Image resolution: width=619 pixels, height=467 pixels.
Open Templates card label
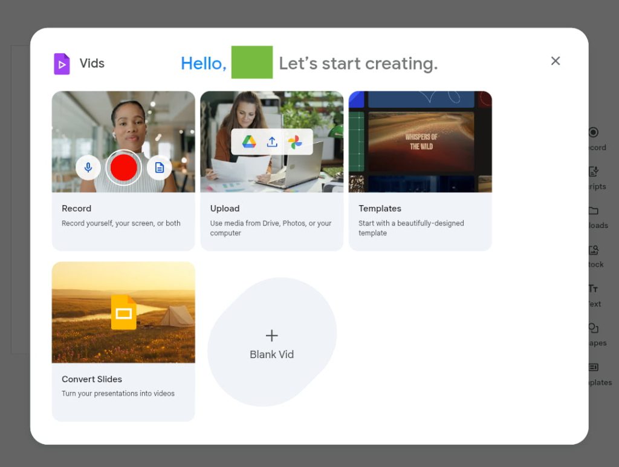380,209
